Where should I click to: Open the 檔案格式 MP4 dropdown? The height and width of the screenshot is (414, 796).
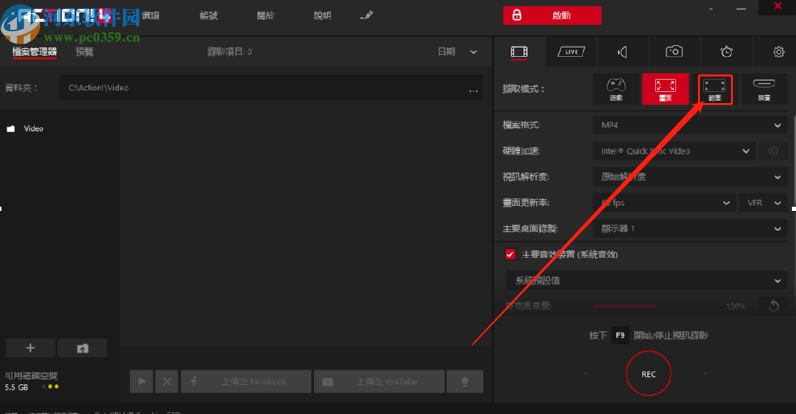click(689, 124)
